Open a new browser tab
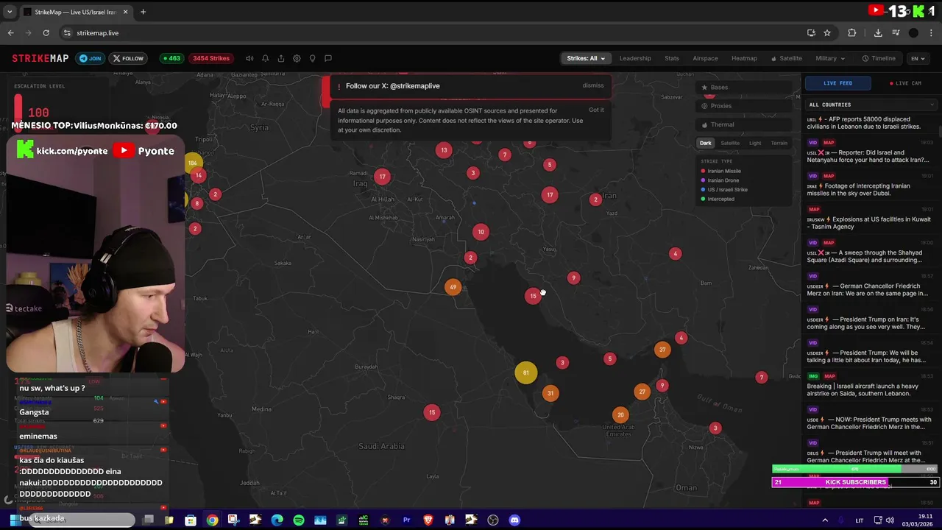 143,12
